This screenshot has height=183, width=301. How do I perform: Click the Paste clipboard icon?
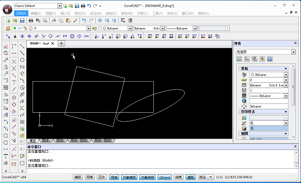click(x=68, y=21)
